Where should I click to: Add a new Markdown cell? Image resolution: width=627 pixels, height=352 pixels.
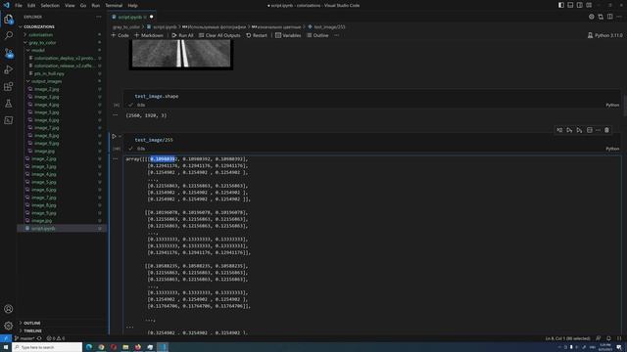click(x=149, y=35)
